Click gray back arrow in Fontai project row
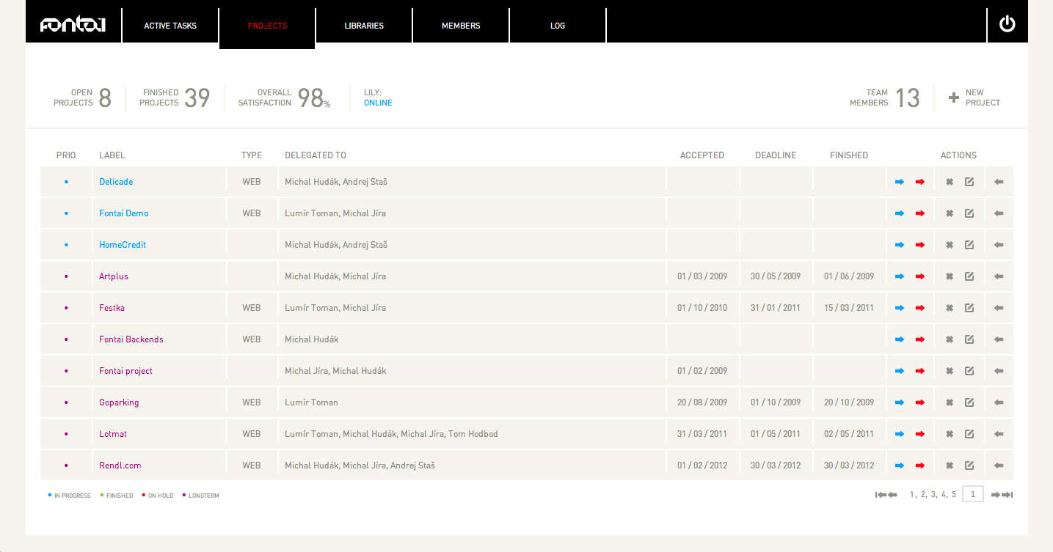 coord(999,371)
